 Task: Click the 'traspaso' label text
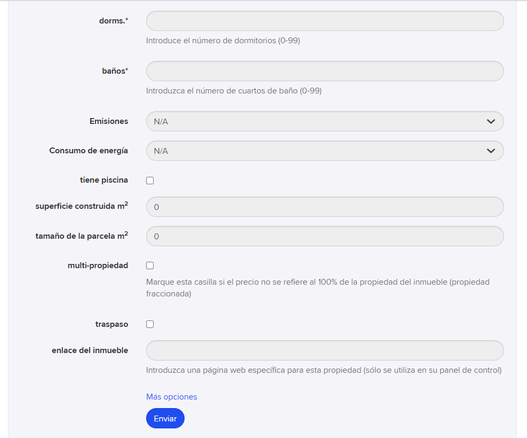click(x=111, y=324)
